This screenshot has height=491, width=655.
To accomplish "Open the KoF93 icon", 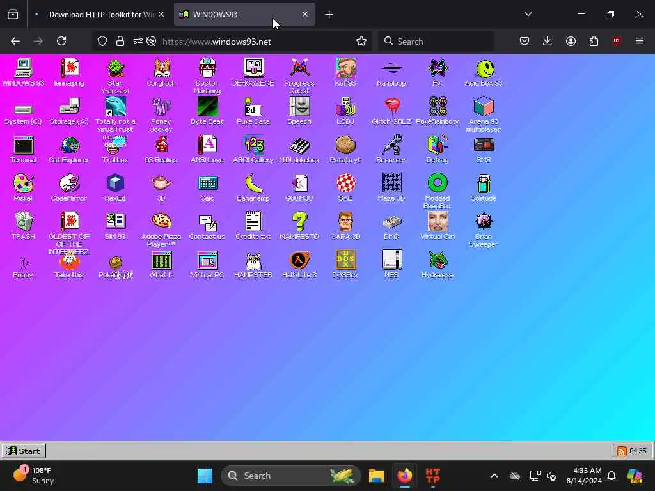I will pos(345,68).
